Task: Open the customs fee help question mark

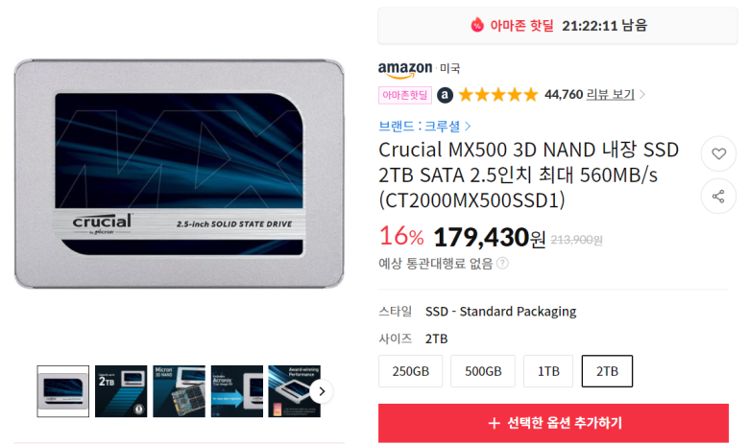Action: click(502, 264)
